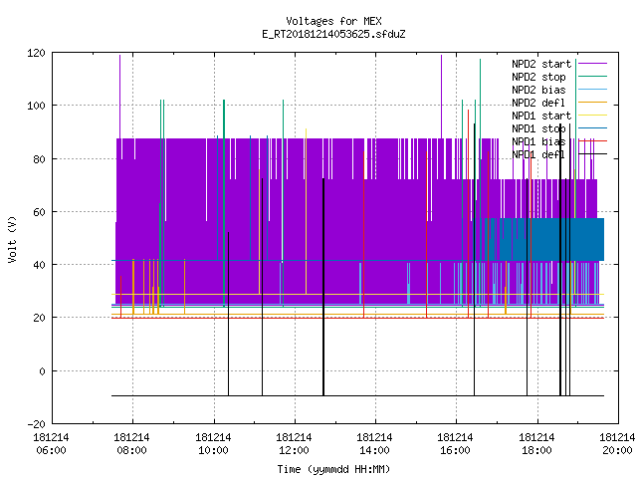Click the NPD1 start legend label
Image resolution: width=637 pixels, height=478 pixels.
[541, 116]
